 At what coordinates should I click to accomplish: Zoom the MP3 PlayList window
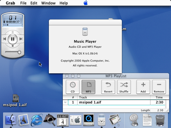(79, 76)
